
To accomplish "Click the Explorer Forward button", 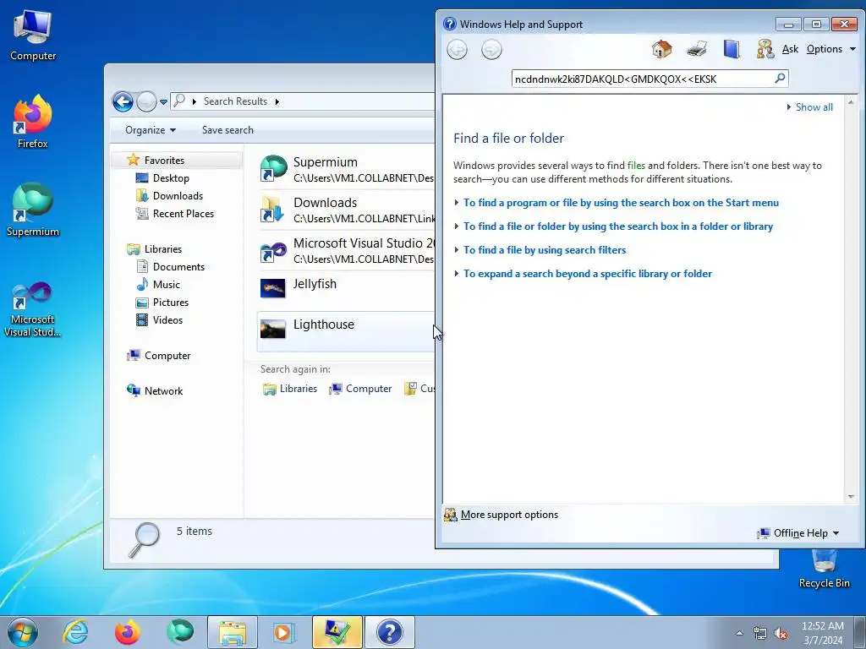I will coord(146,101).
